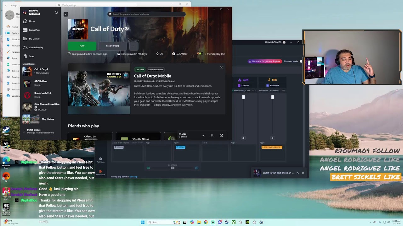Image resolution: width=403 pixels, height=226 pixels.
Task: Open the more options ellipsis button
Action: pyautogui.click(x=134, y=46)
